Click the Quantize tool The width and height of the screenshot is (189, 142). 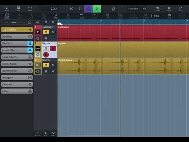tap(146, 16)
